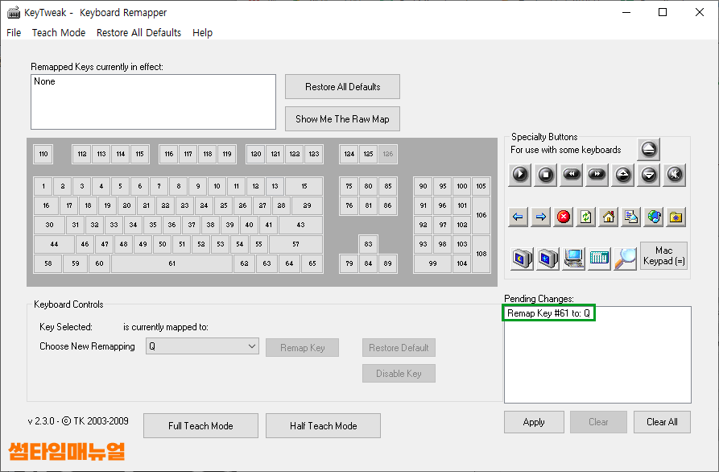Select the Sleep monitor with moon button
Viewport: 719px width, 472px height.
coord(522,259)
